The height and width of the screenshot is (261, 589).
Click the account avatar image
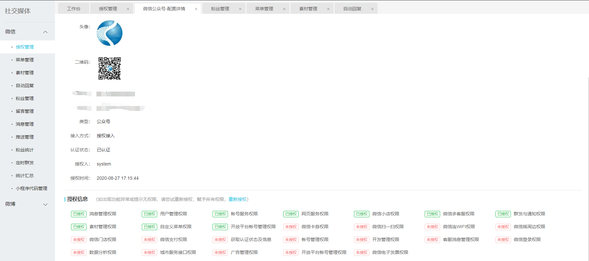click(110, 33)
